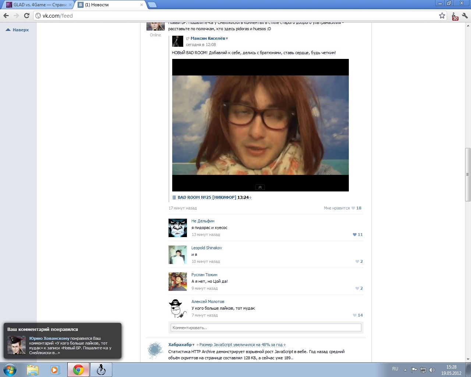Open a new Chrome tab
Image resolution: width=471 pixels, height=377 pixels.
click(x=152, y=5)
